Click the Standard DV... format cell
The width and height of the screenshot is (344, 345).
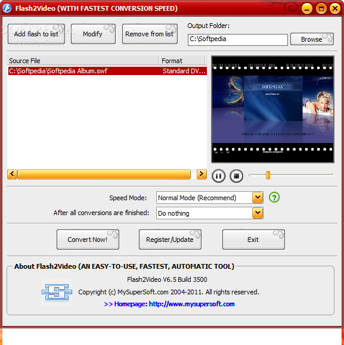coord(184,71)
